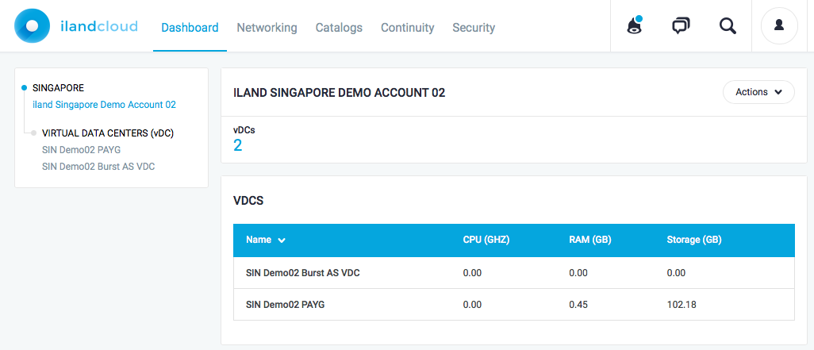The height and width of the screenshot is (350, 814).
Task: Switch to the Networking tab
Action: 267,28
